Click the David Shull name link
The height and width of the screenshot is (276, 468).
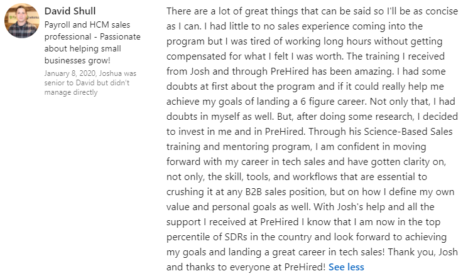(72, 11)
